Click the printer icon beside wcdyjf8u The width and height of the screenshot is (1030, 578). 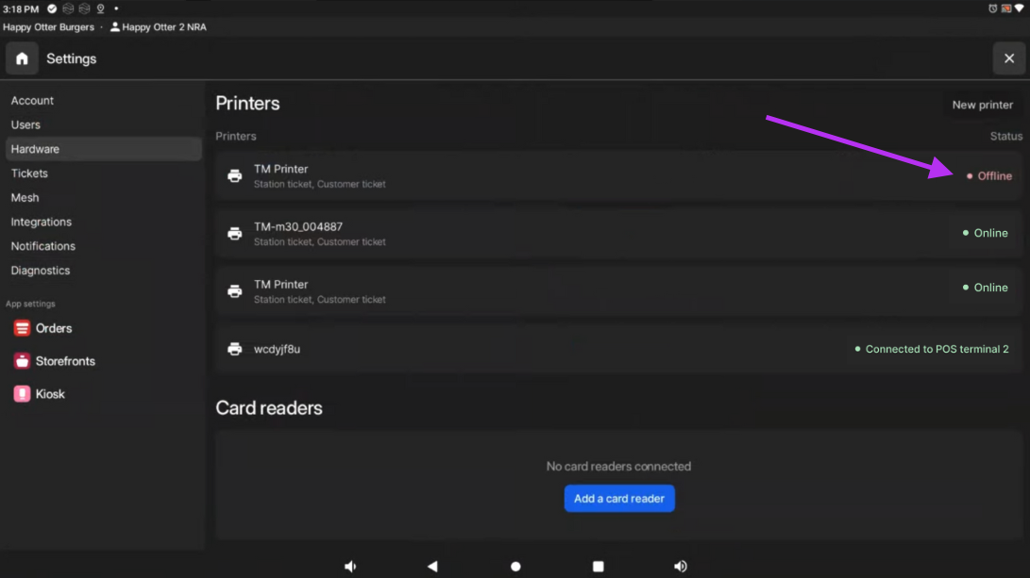[235, 349]
